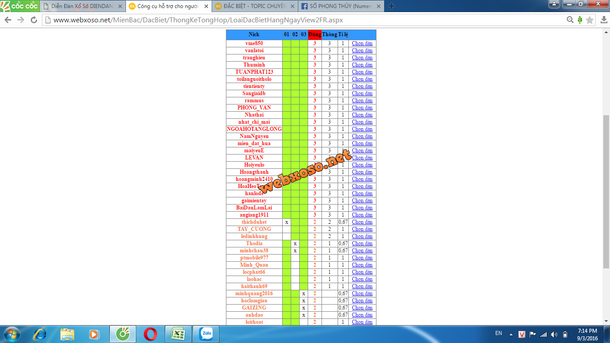Open the media player taskbar icon

click(x=94, y=334)
